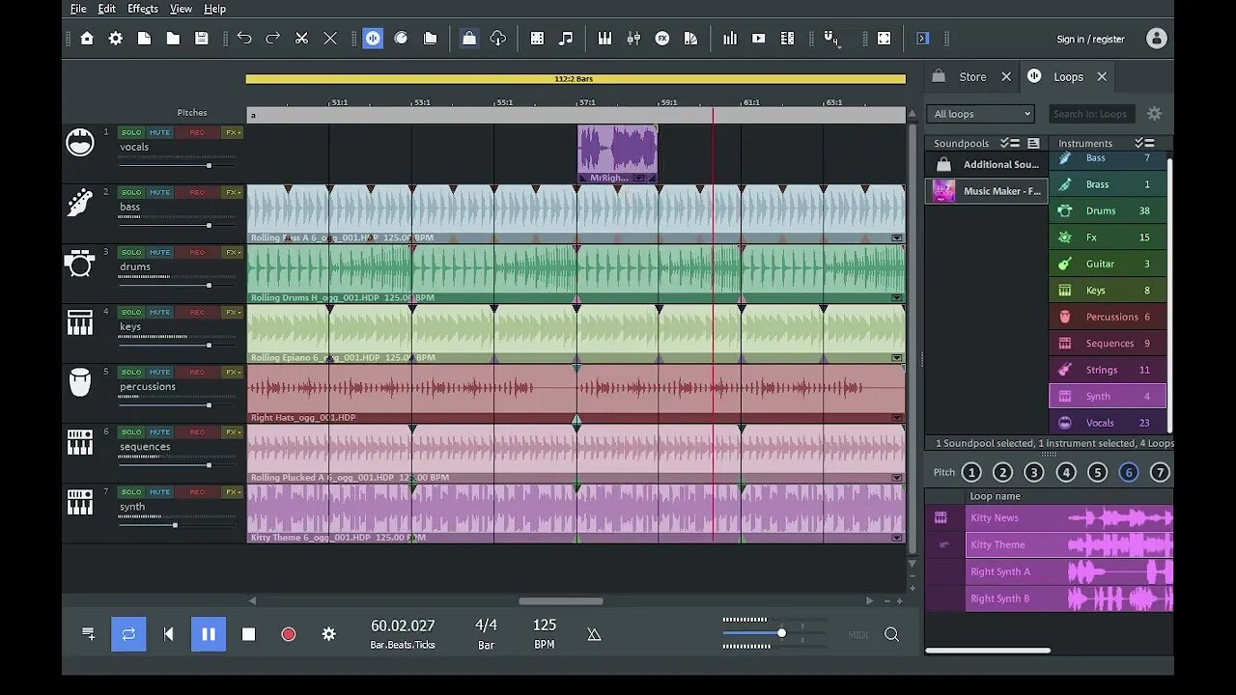Viewport: 1236px width, 695px height.
Task: Open the video monitor icon
Action: pyautogui.click(x=759, y=39)
